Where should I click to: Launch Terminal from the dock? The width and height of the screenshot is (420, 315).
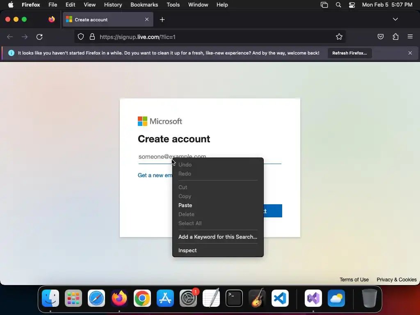click(x=234, y=298)
